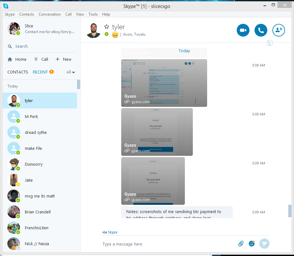Open the Contacts menu

27,14
